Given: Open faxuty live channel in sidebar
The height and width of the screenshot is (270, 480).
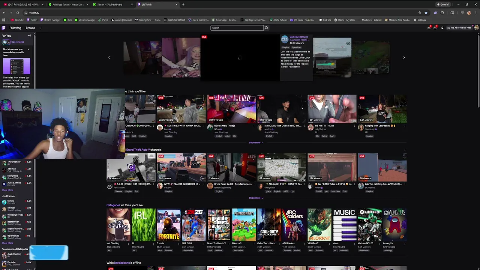Looking at the screenshot, I should (x=17, y=202).
